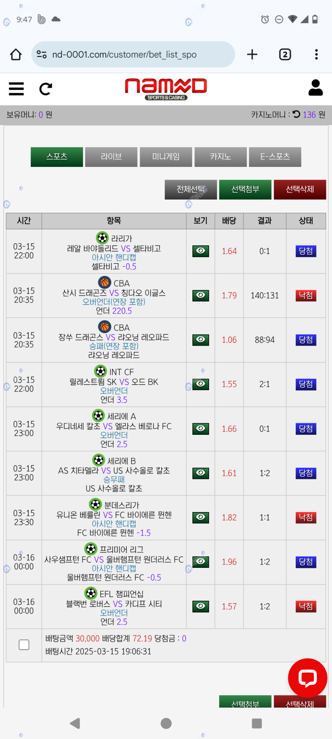The image size is (332, 739).
Task: Tap the page reload arrow icon
Action: [45, 89]
